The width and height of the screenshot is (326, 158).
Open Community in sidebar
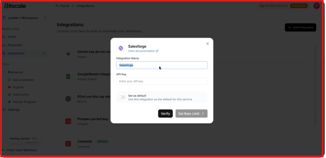point(21,94)
